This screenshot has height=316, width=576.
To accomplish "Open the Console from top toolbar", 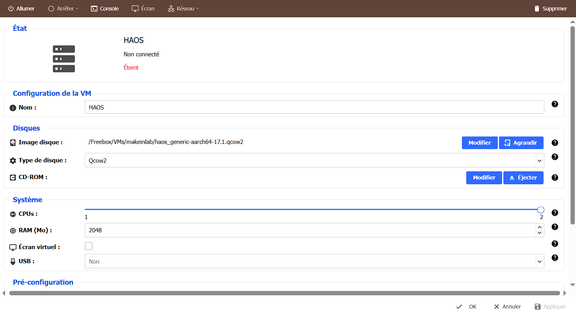I will point(105,9).
